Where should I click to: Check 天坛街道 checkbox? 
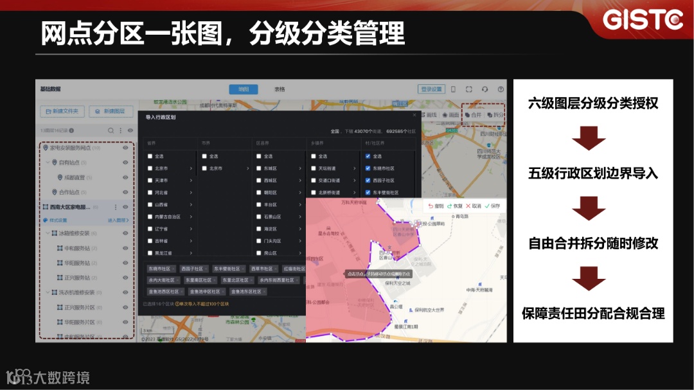click(314, 168)
